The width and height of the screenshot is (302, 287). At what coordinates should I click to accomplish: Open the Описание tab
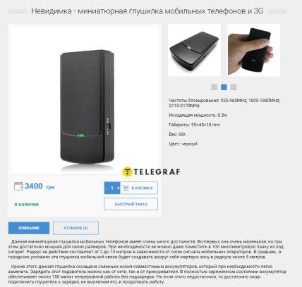click(29, 228)
